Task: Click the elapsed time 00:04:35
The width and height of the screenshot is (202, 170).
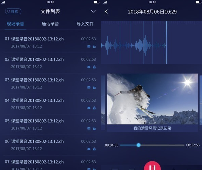Action: [112, 145]
